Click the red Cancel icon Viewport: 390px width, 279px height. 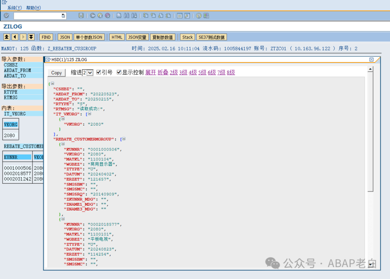tap(108, 16)
